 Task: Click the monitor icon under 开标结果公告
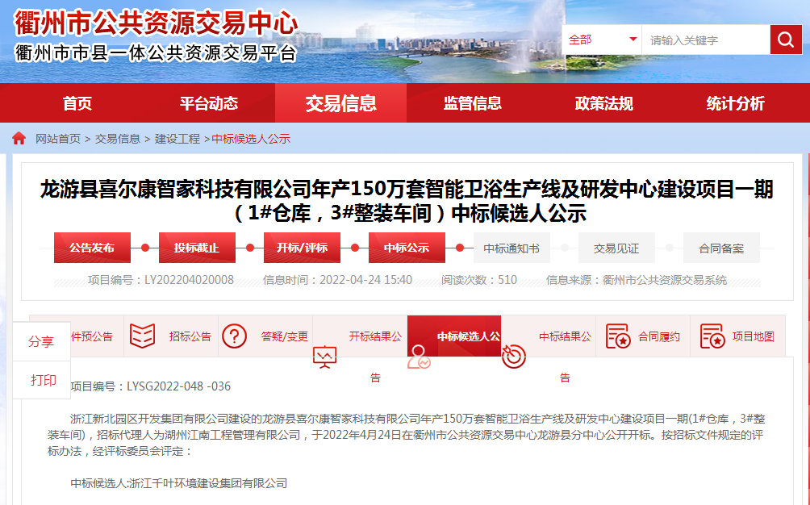tap(325, 357)
